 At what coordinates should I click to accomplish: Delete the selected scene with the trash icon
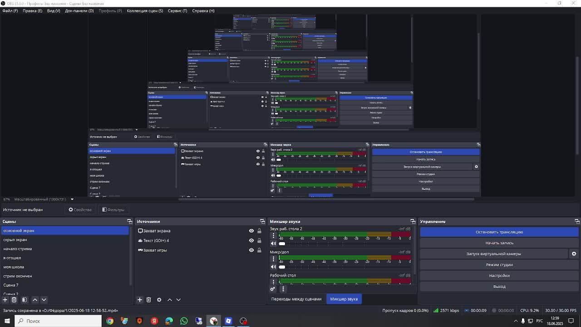[x=14, y=300]
